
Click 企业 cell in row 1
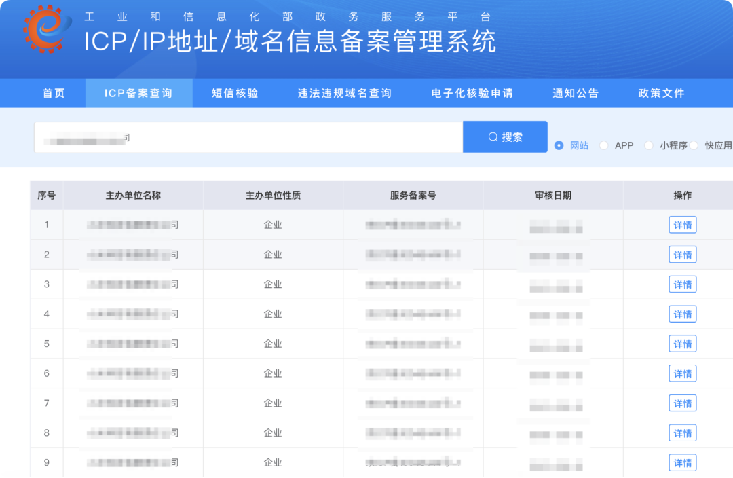click(273, 225)
